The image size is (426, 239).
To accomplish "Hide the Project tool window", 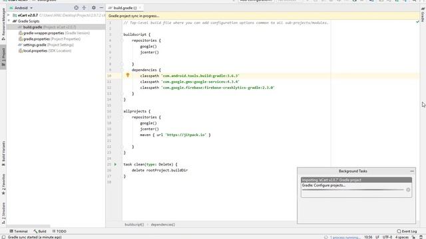I will (101, 8).
